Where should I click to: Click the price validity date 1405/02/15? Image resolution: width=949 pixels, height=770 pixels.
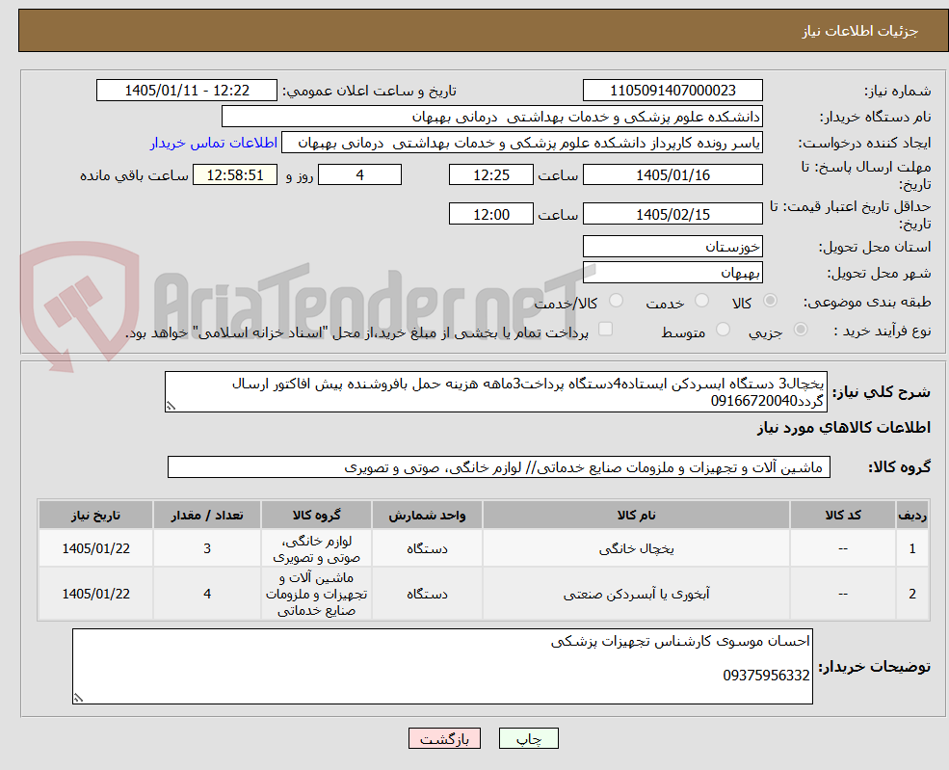672,214
